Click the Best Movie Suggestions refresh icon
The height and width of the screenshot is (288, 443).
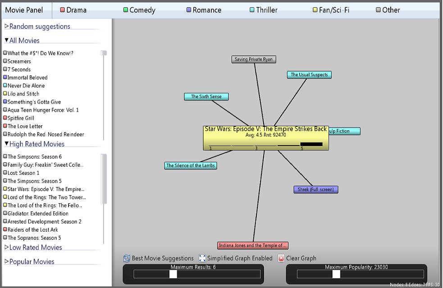pos(127,258)
